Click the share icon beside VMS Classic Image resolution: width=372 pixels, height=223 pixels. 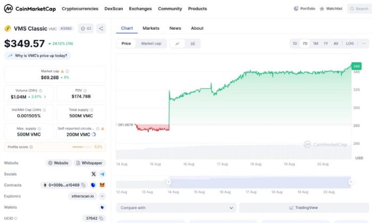(x=101, y=29)
